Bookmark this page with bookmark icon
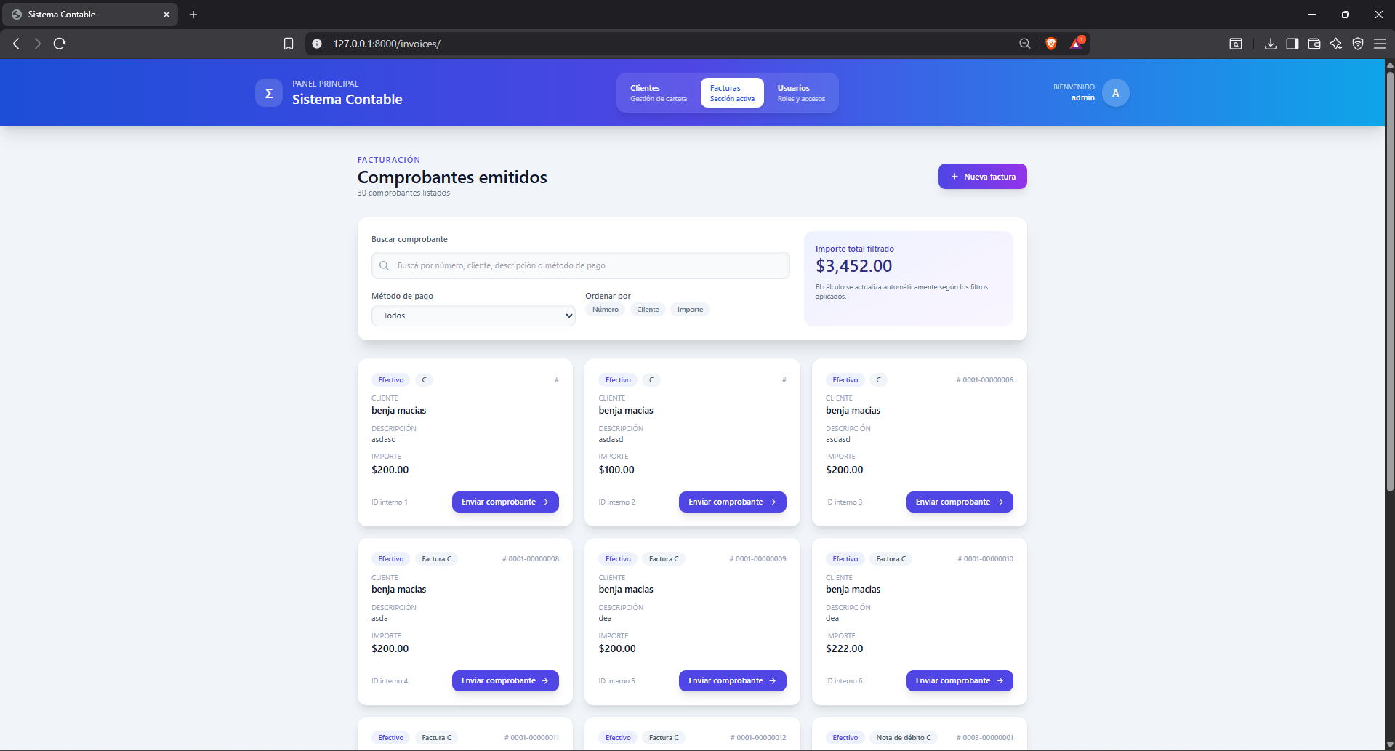Viewport: 1395px width, 751px height. tap(289, 44)
